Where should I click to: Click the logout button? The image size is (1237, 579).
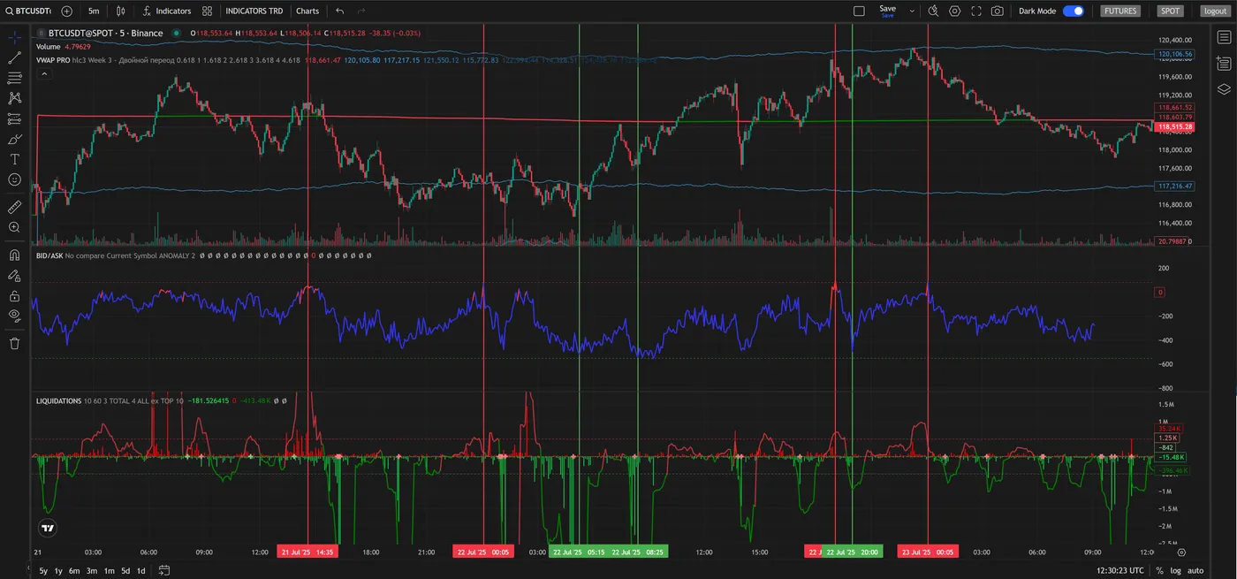(1215, 11)
